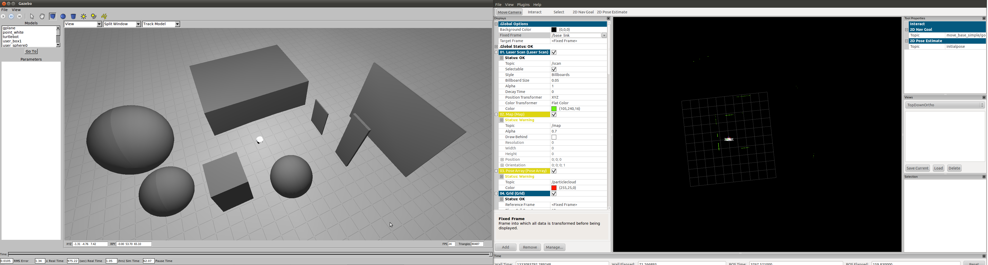
Task: Select Interact tool in RViz toolbar
Action: 535,12
